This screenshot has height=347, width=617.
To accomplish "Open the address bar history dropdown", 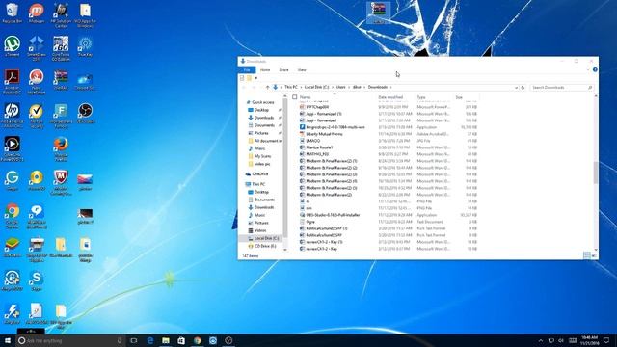I will 516,88.
